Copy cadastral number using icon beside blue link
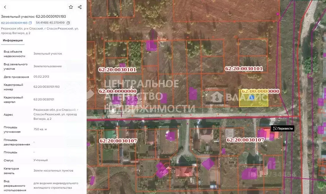The width and height of the screenshot is (326, 194). pos(30,23)
